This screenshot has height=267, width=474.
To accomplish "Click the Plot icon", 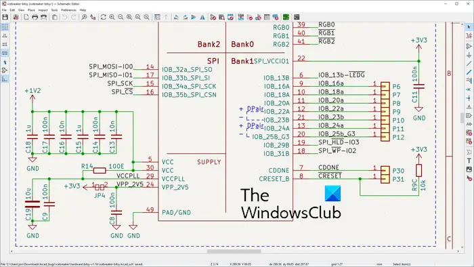I will coord(43,17).
